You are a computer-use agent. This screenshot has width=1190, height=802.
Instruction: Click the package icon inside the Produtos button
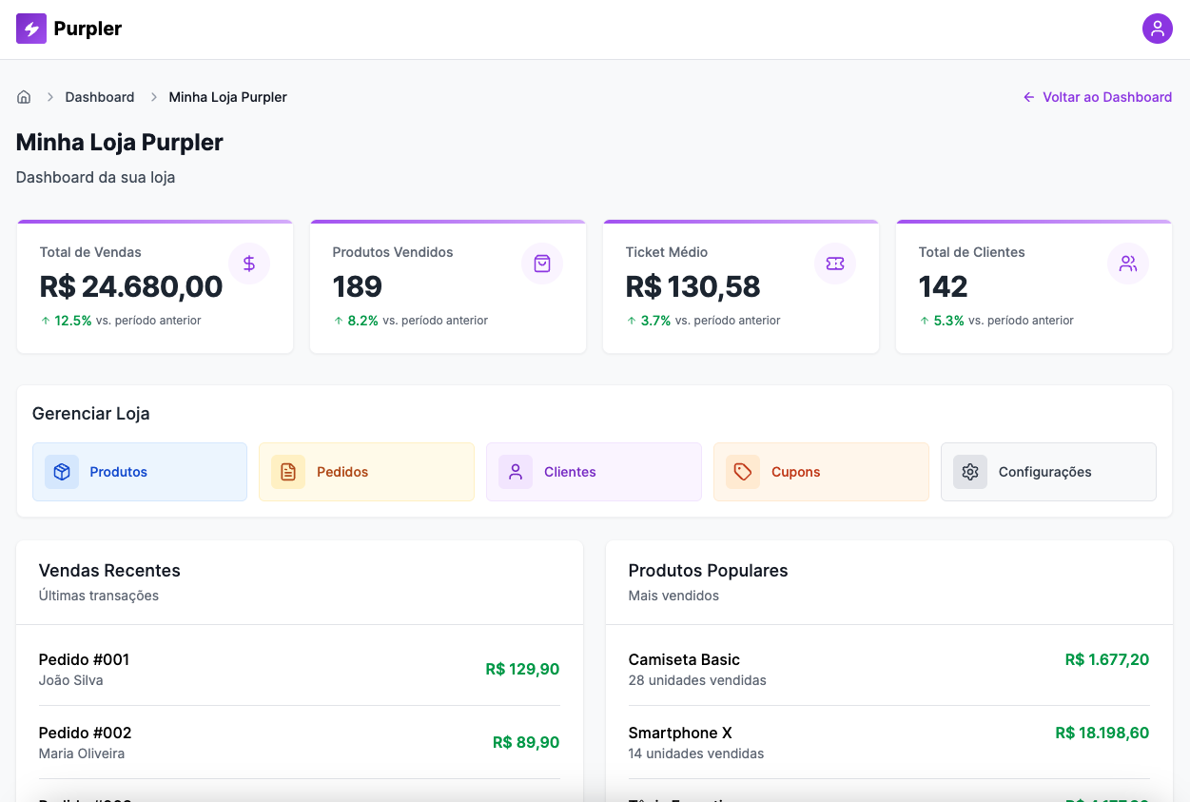[61, 471]
